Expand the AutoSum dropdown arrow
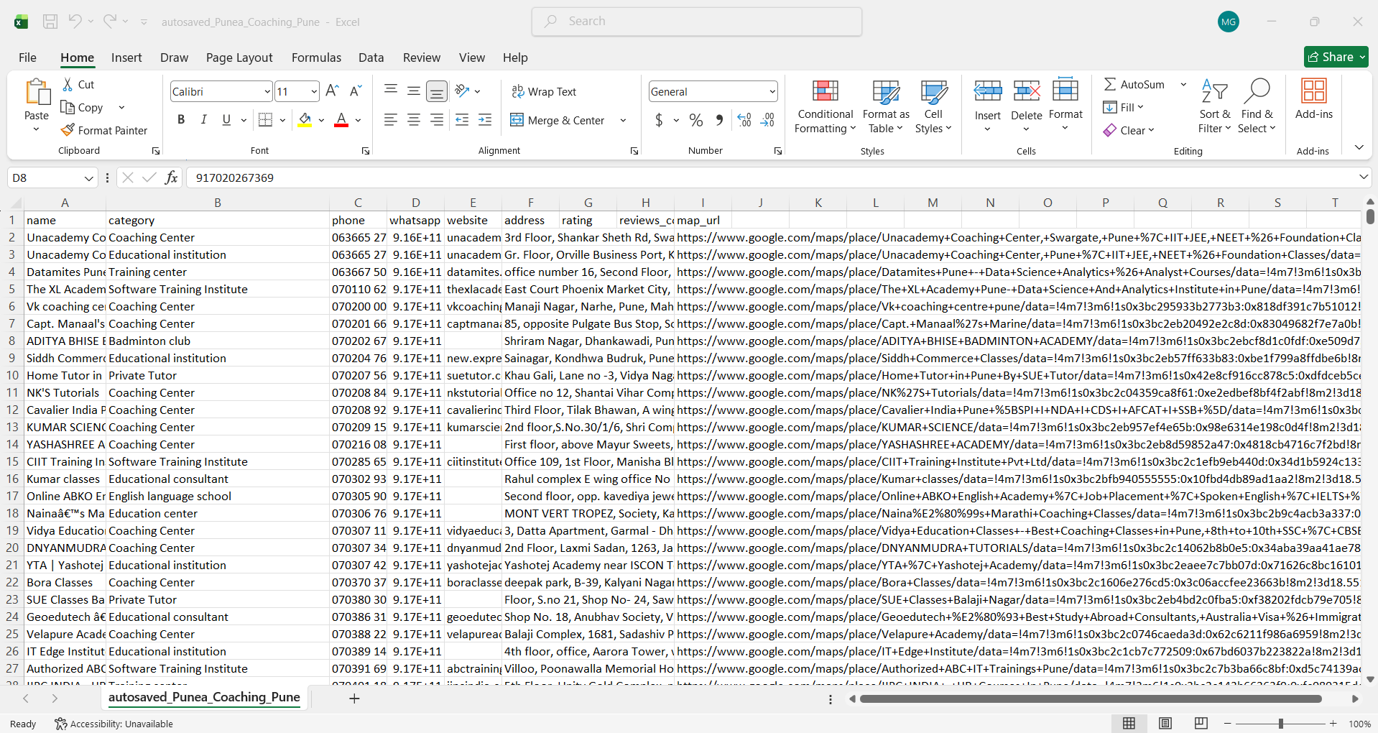1378x733 pixels. coord(1183,85)
